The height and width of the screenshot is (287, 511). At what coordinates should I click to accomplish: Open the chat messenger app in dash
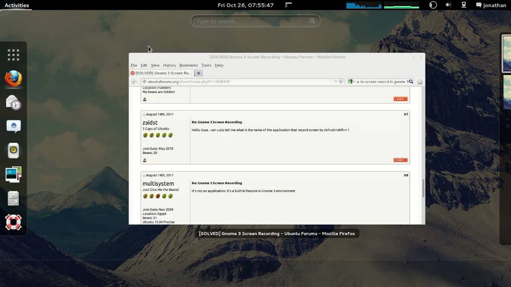tap(13, 126)
